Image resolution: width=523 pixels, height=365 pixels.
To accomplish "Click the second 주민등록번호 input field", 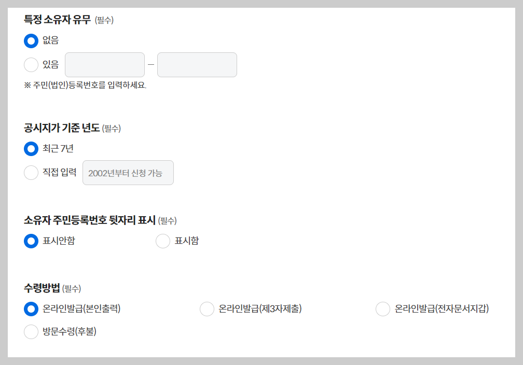I will click(197, 64).
